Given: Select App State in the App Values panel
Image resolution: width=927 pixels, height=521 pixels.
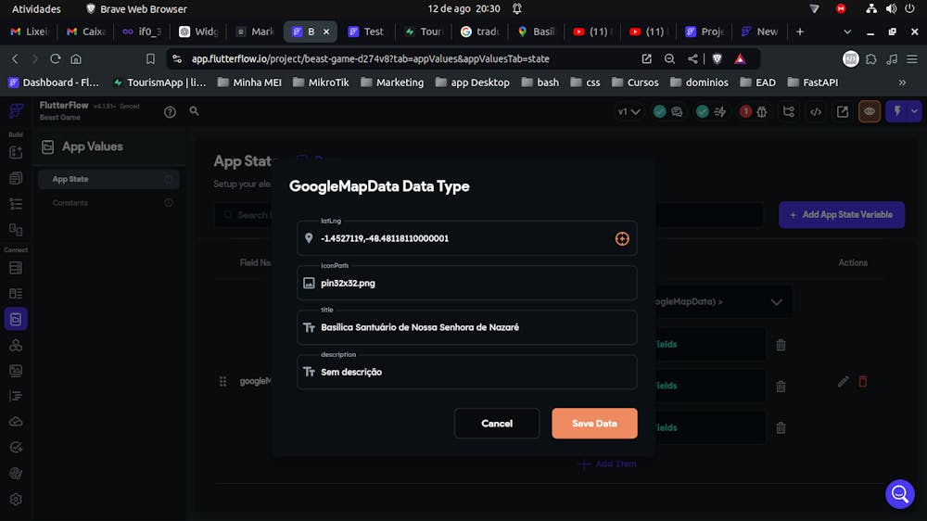Looking at the screenshot, I should tap(70, 179).
